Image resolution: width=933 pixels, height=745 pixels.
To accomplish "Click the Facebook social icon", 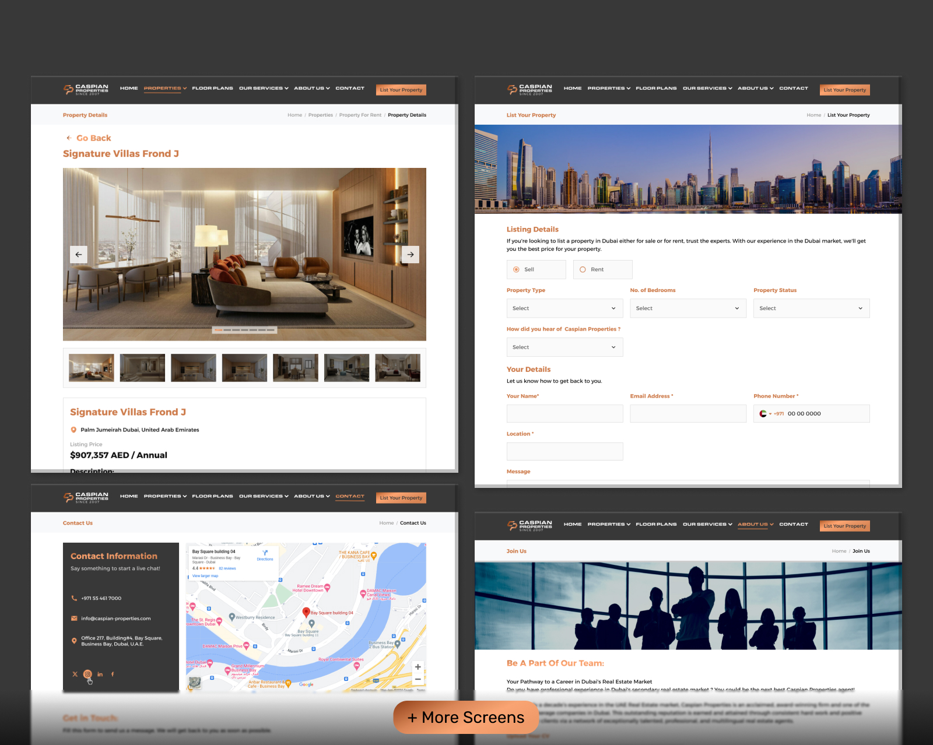I will click(113, 674).
